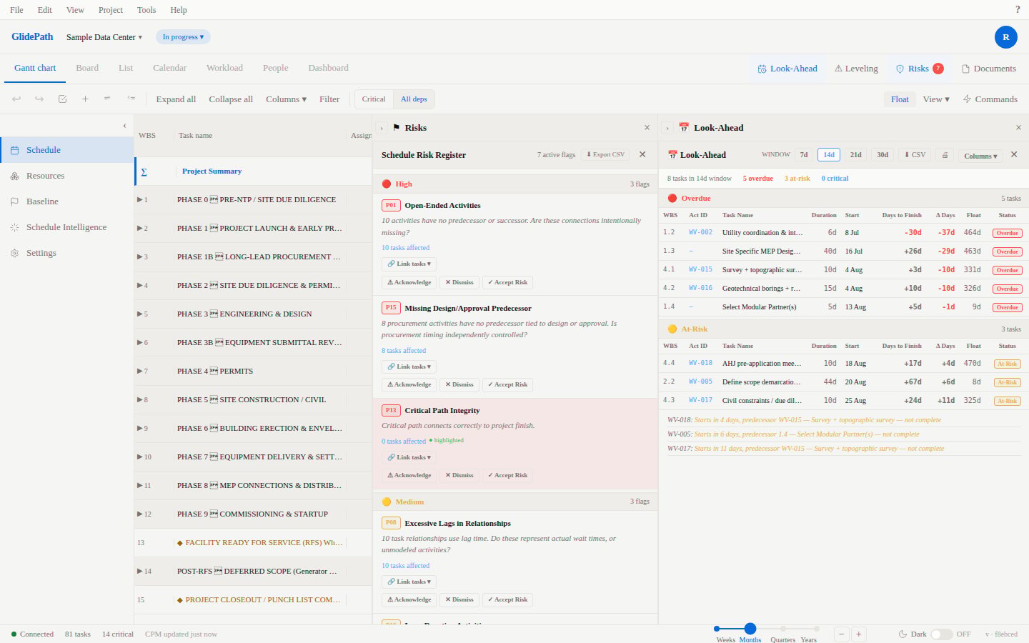Open the help question mark icon
The width and height of the screenshot is (1029, 643).
(x=1018, y=9)
